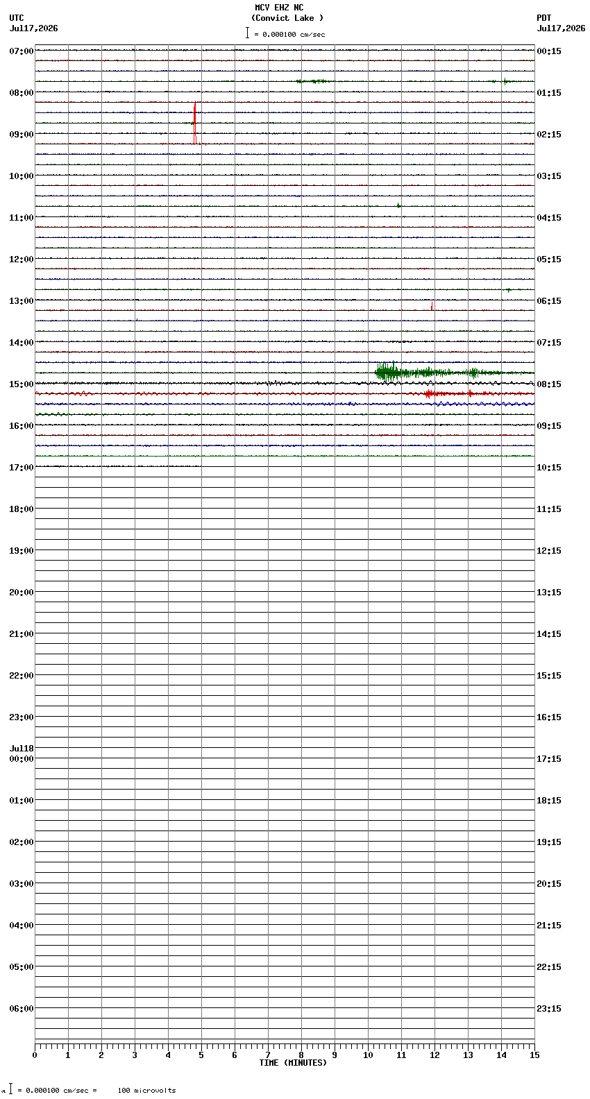Select the '13:00' UTC row label

pos(22,301)
